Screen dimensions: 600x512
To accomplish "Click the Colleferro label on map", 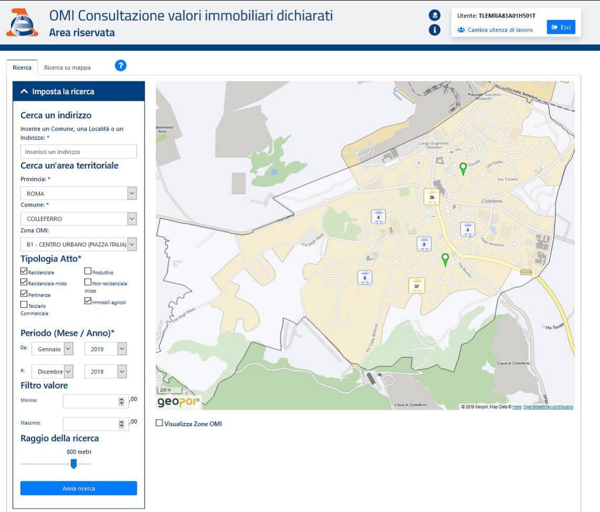I will 492,201.
